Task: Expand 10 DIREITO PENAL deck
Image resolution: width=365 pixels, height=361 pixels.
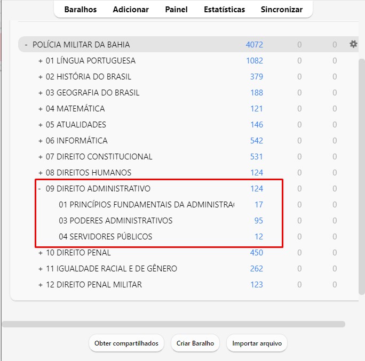Action: [x=41, y=253]
